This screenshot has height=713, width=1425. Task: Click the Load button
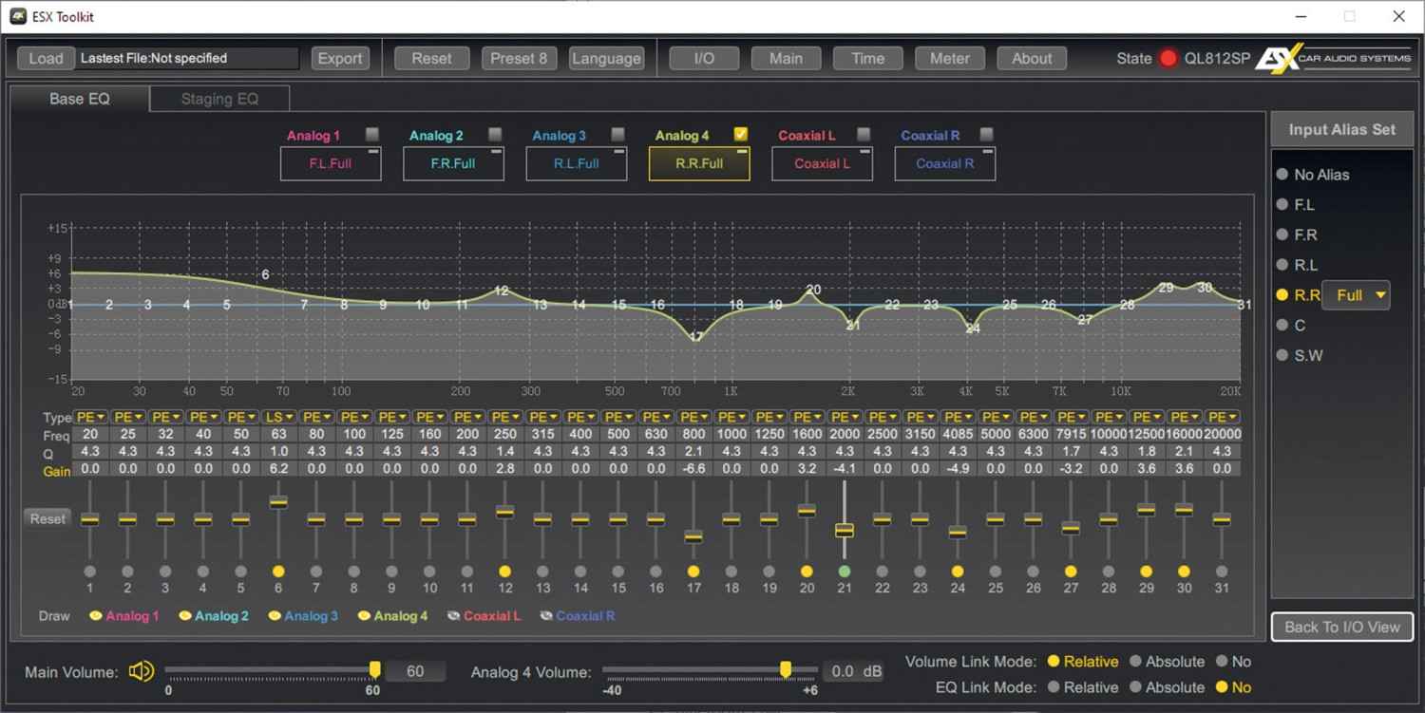click(46, 58)
